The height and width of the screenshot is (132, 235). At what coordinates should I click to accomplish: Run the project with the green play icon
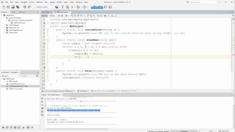[72, 7]
